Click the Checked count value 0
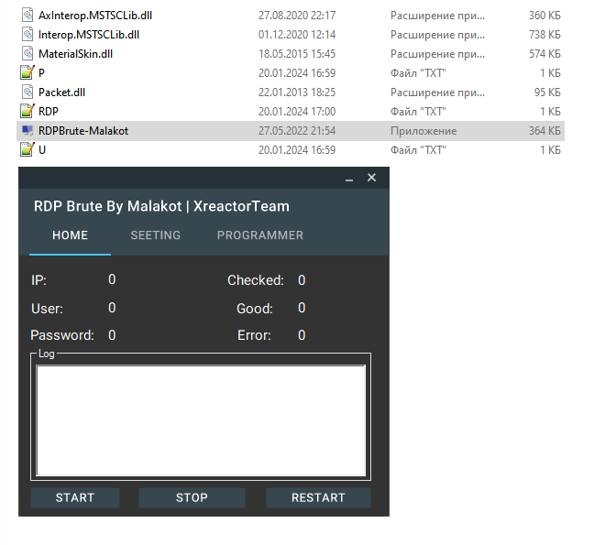 pos(302,280)
